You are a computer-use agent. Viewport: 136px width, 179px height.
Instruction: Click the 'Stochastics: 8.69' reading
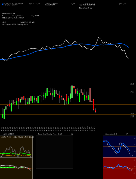click(x=8, y=14)
